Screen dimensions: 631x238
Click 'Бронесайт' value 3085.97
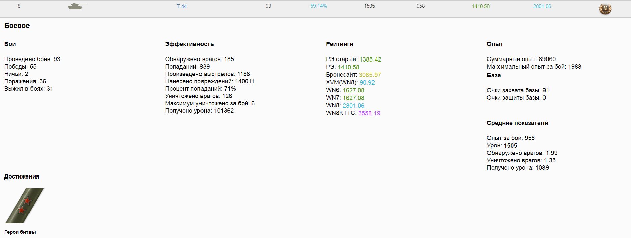370,75
